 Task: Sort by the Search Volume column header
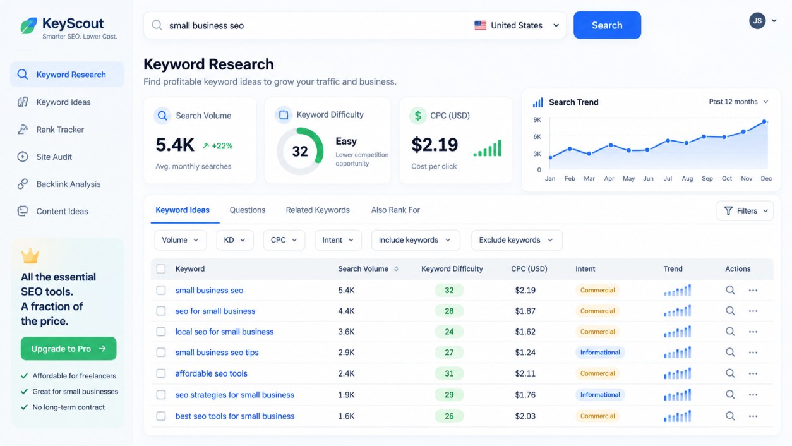tap(368, 268)
